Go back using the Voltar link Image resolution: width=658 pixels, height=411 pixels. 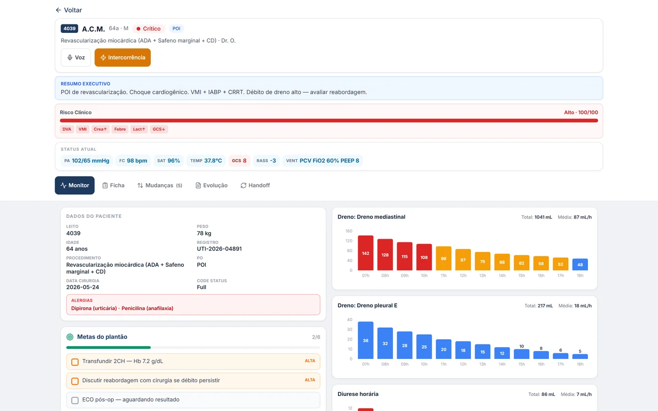tap(69, 10)
